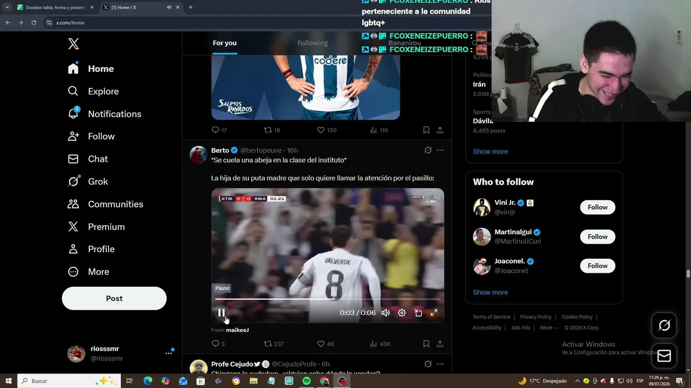Follow Joaconel.
The width and height of the screenshot is (691, 388).
point(598,266)
